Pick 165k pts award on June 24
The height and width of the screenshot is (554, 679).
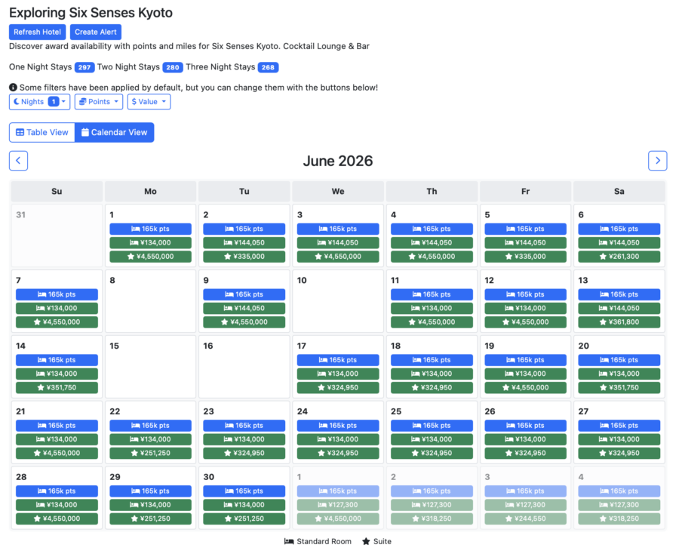click(338, 426)
